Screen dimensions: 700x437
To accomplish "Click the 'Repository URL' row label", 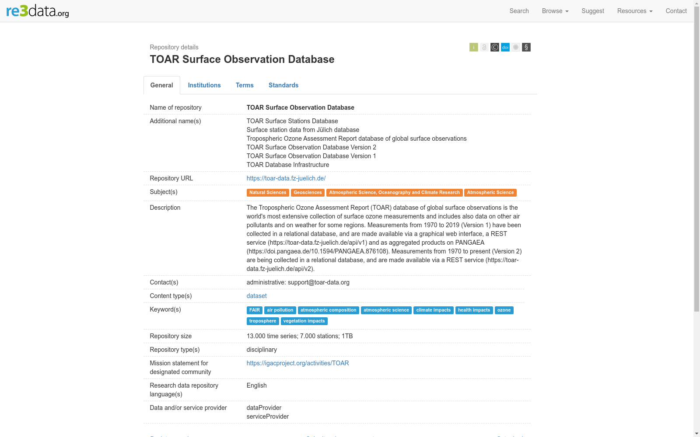I will pos(171,178).
